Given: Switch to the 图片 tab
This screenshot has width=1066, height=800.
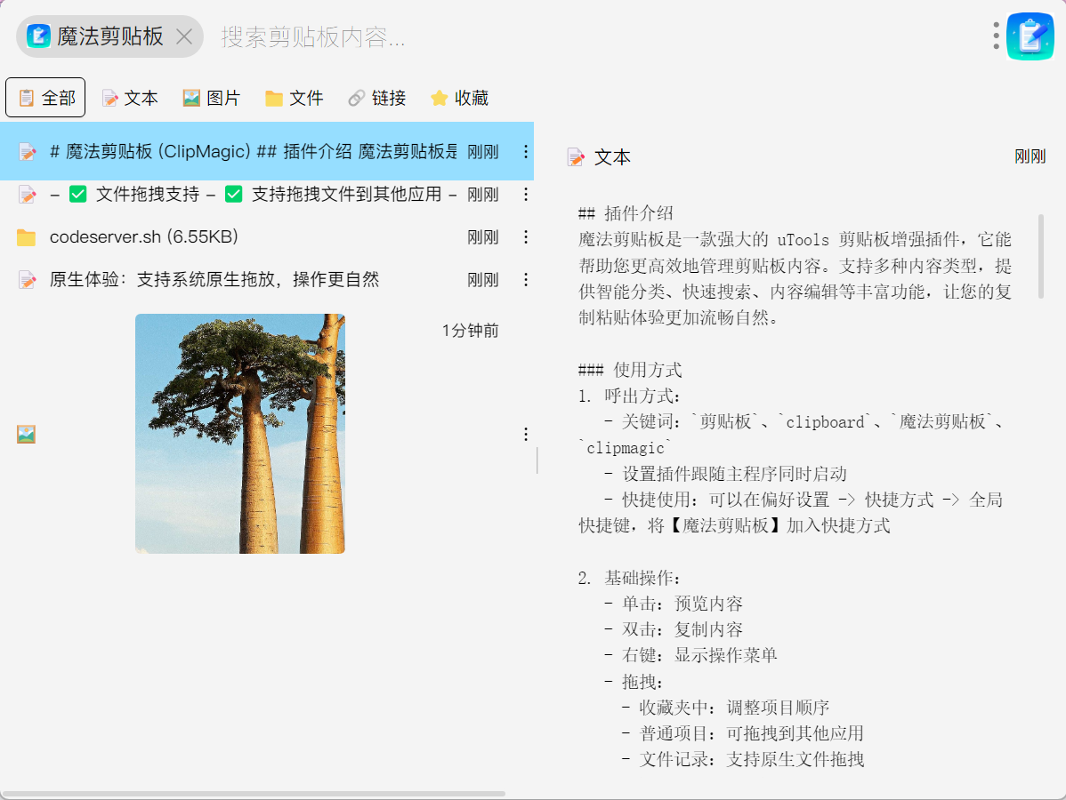Looking at the screenshot, I should (x=212, y=99).
